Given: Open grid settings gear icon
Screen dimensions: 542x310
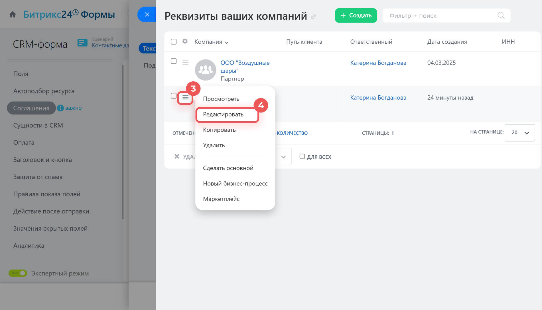Looking at the screenshot, I should (185, 41).
